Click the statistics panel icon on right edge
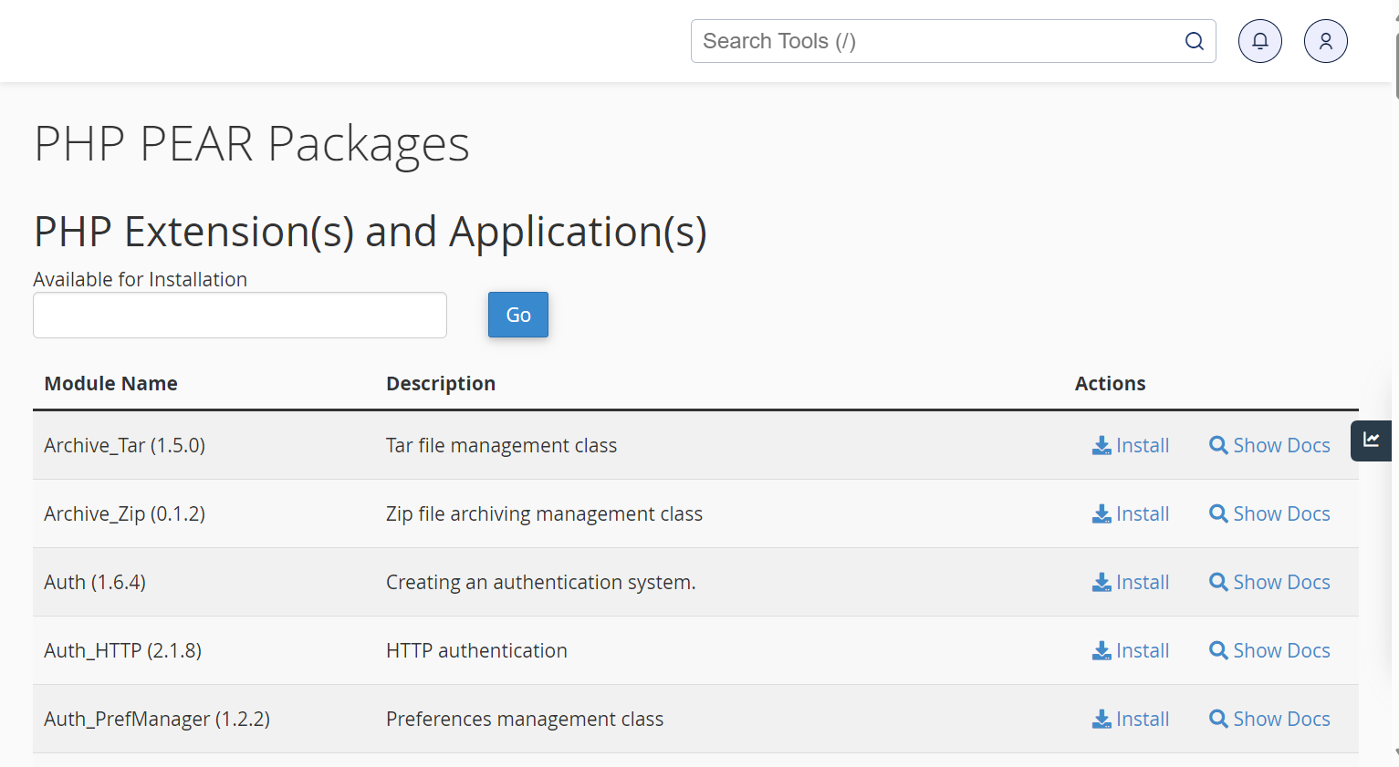1399x767 pixels. click(x=1371, y=441)
